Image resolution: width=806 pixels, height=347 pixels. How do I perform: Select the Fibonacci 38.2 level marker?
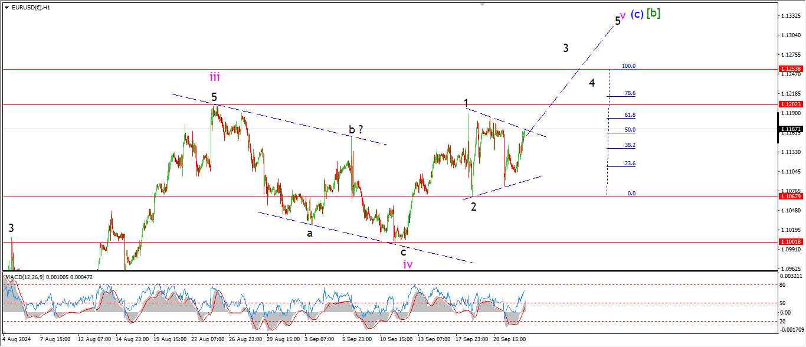tap(630, 145)
